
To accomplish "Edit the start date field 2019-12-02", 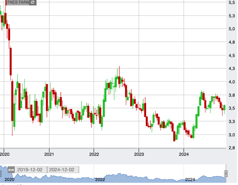I will coord(31,170).
